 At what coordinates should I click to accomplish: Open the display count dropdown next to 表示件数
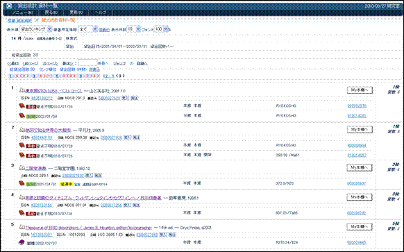tap(134, 29)
